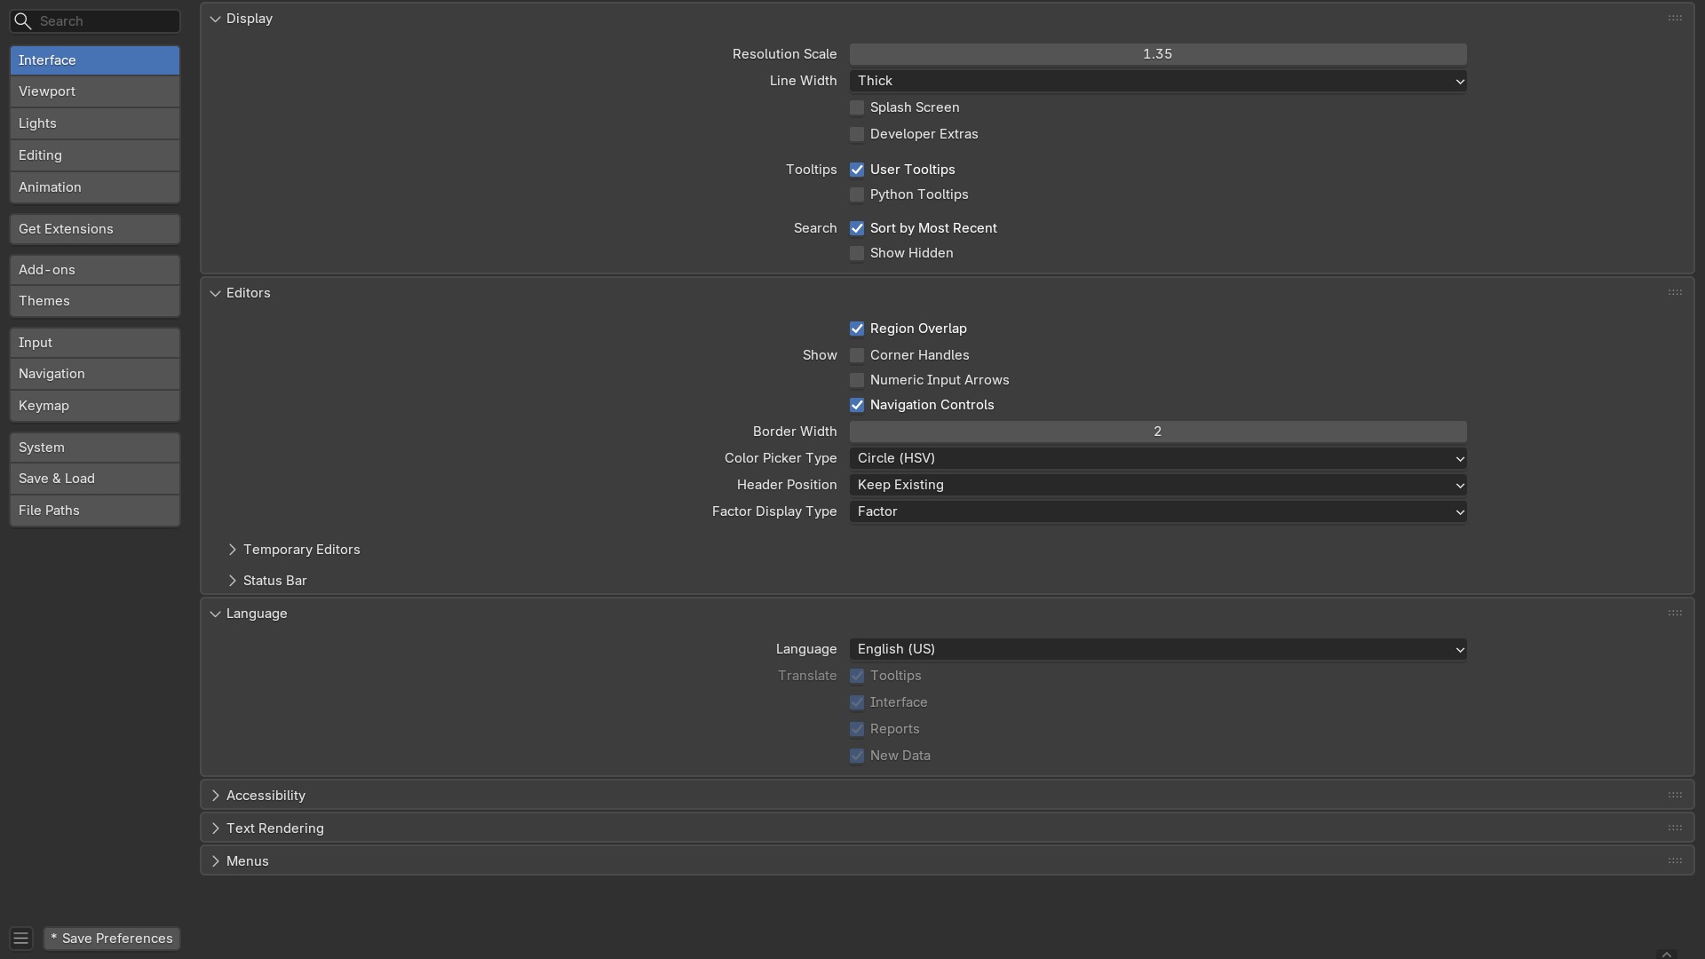Toggle the Translate Tooltips checkbox
The image size is (1705, 959).
pos(857,676)
